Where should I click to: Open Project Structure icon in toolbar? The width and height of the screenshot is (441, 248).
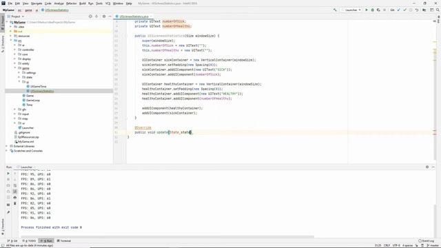click(424, 10)
